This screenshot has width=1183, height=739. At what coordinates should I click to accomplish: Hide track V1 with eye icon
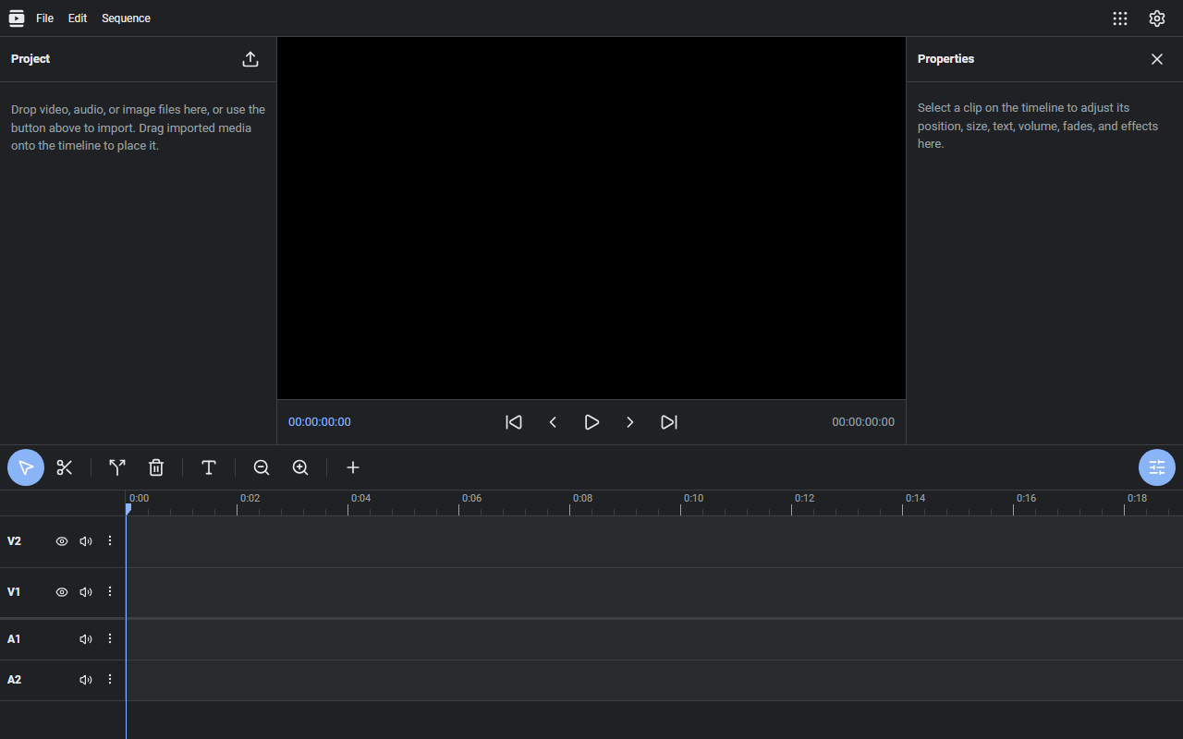click(x=62, y=592)
